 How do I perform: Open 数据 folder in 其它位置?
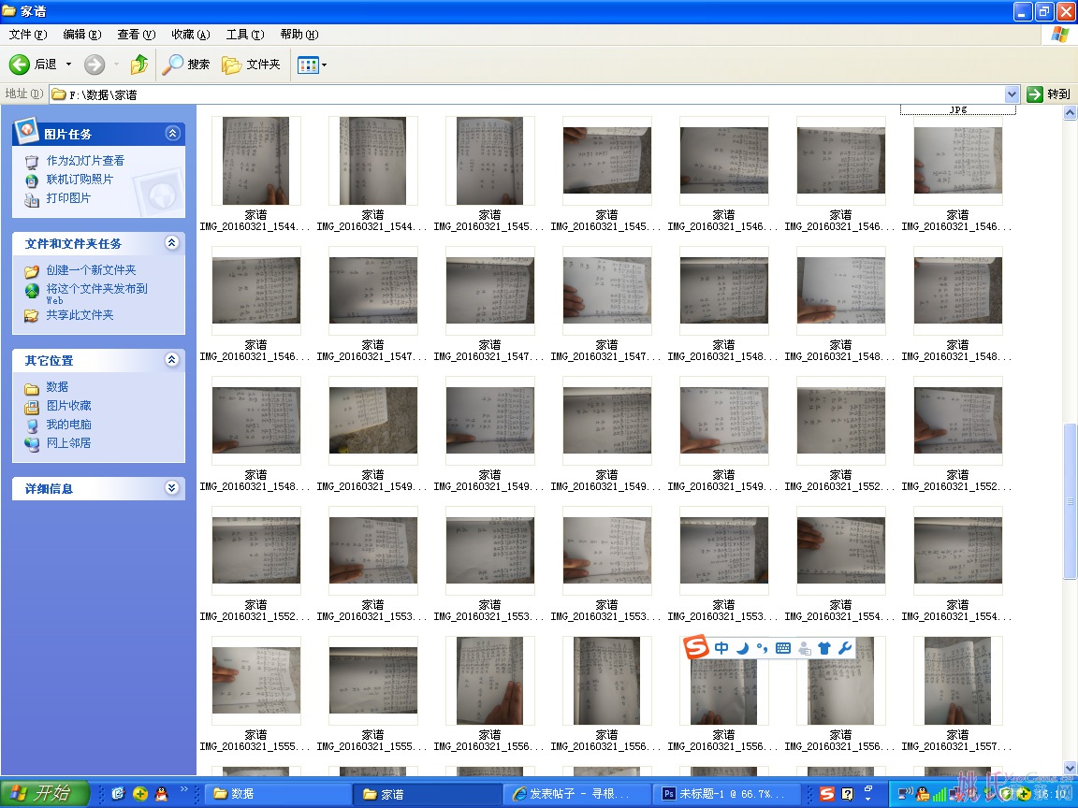[57, 387]
